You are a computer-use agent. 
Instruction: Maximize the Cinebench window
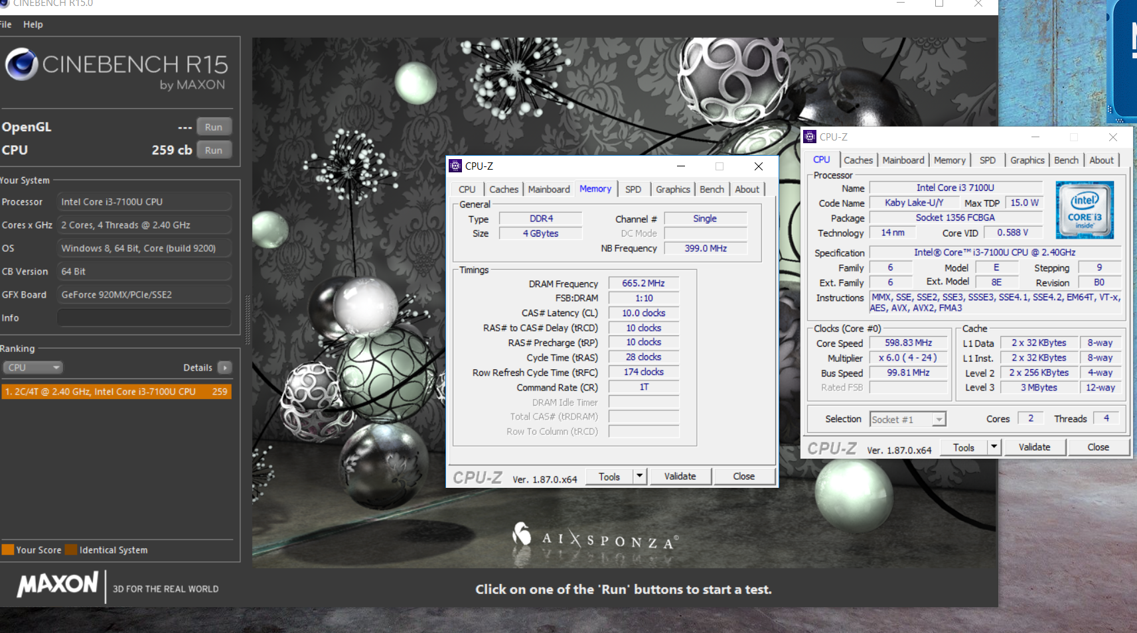(x=939, y=3)
